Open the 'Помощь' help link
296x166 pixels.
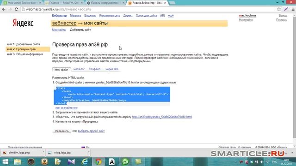point(282,20)
